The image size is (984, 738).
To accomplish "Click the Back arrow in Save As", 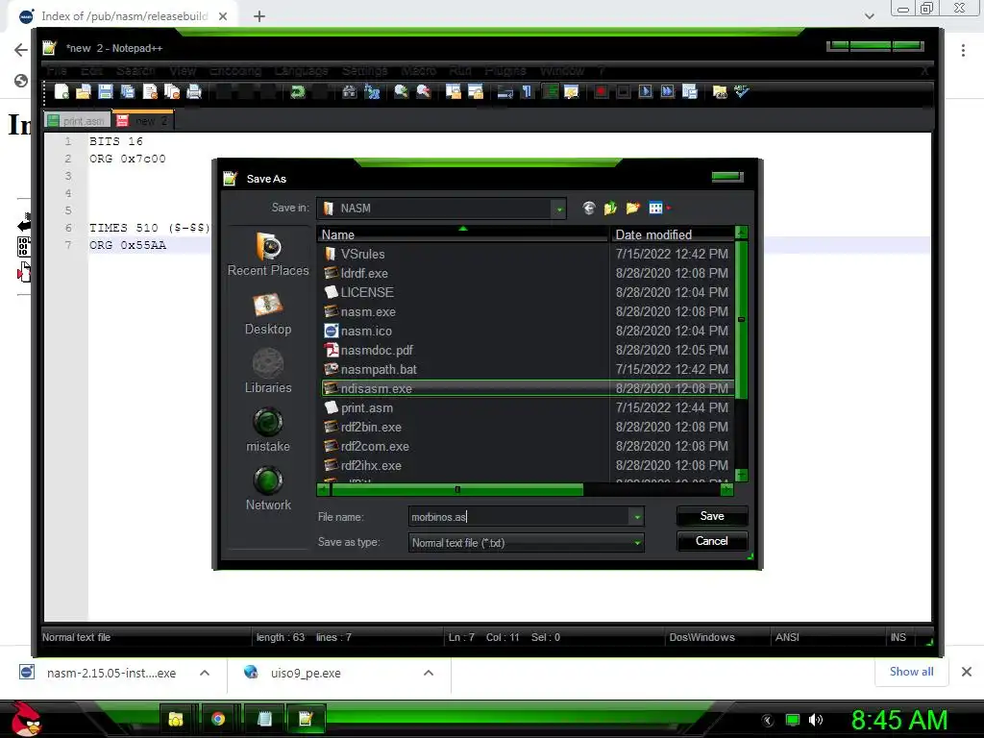I will tap(588, 208).
